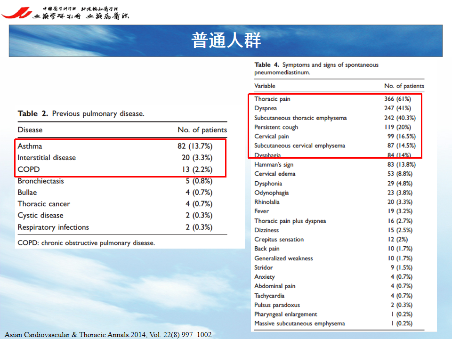The width and height of the screenshot is (452, 339).
Task: Click the value '53 (8.8%)'
Action: point(400,174)
